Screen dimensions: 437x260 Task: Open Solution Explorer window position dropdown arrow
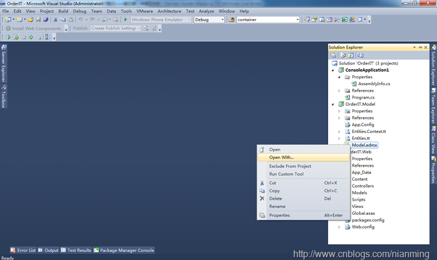pyautogui.click(x=415, y=48)
